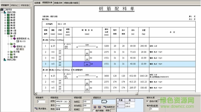Screen dimensions: 201x112
Task: Click the 第5层 floor icon
Action: [x=8, y=18]
